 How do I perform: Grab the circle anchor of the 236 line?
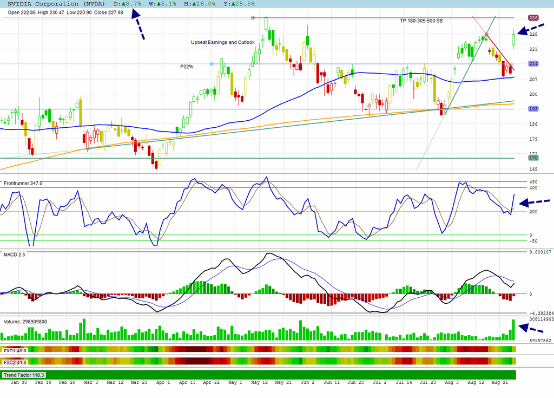(x=253, y=18)
